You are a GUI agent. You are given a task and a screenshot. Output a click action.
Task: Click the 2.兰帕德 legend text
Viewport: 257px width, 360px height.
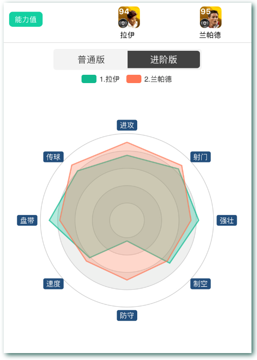tap(158, 79)
